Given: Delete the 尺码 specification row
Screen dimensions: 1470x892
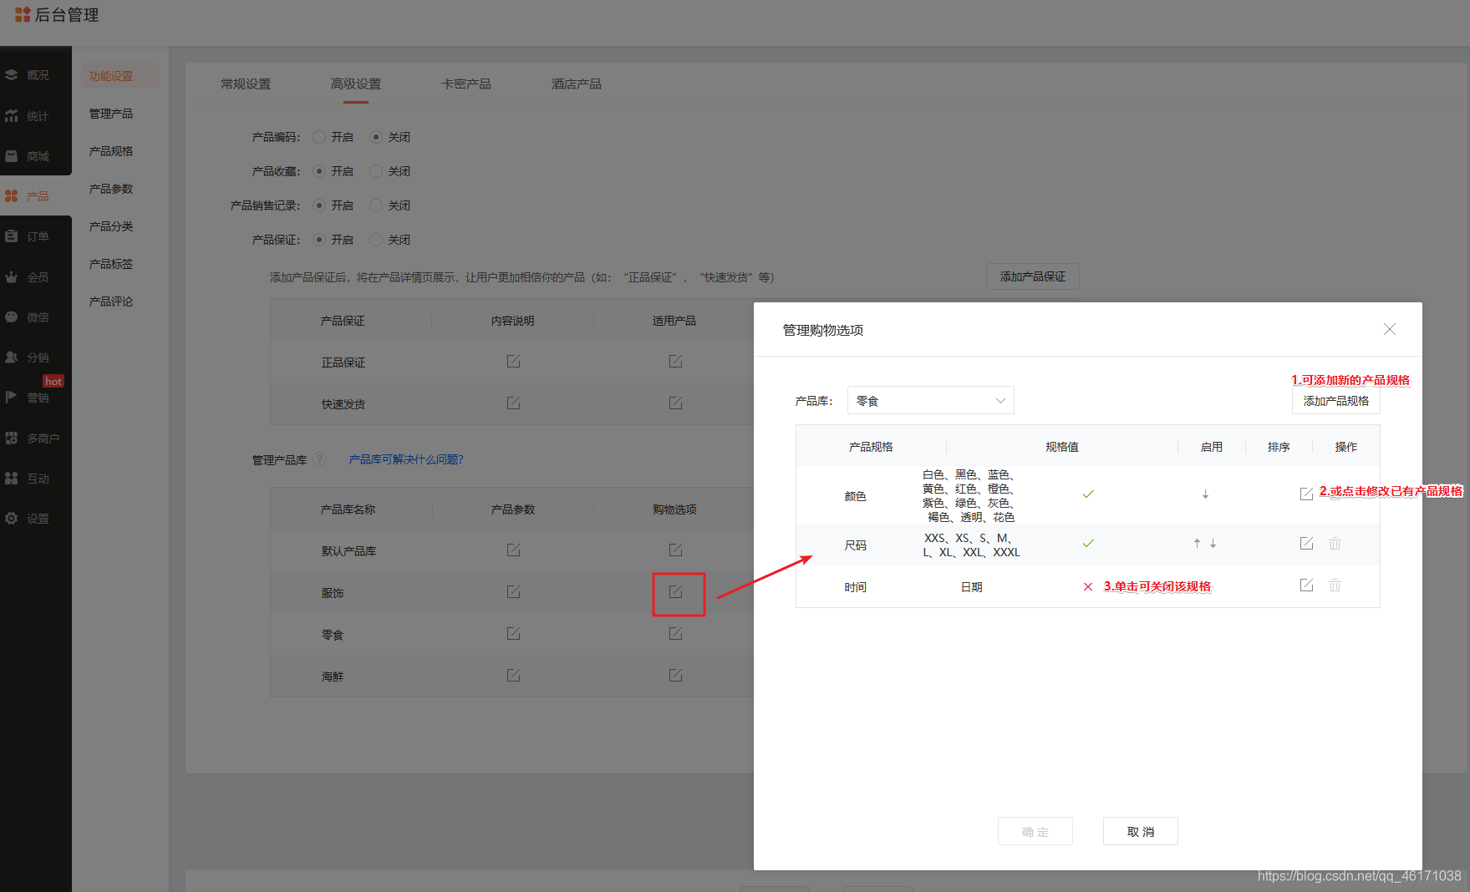Looking at the screenshot, I should pyautogui.click(x=1335, y=544).
